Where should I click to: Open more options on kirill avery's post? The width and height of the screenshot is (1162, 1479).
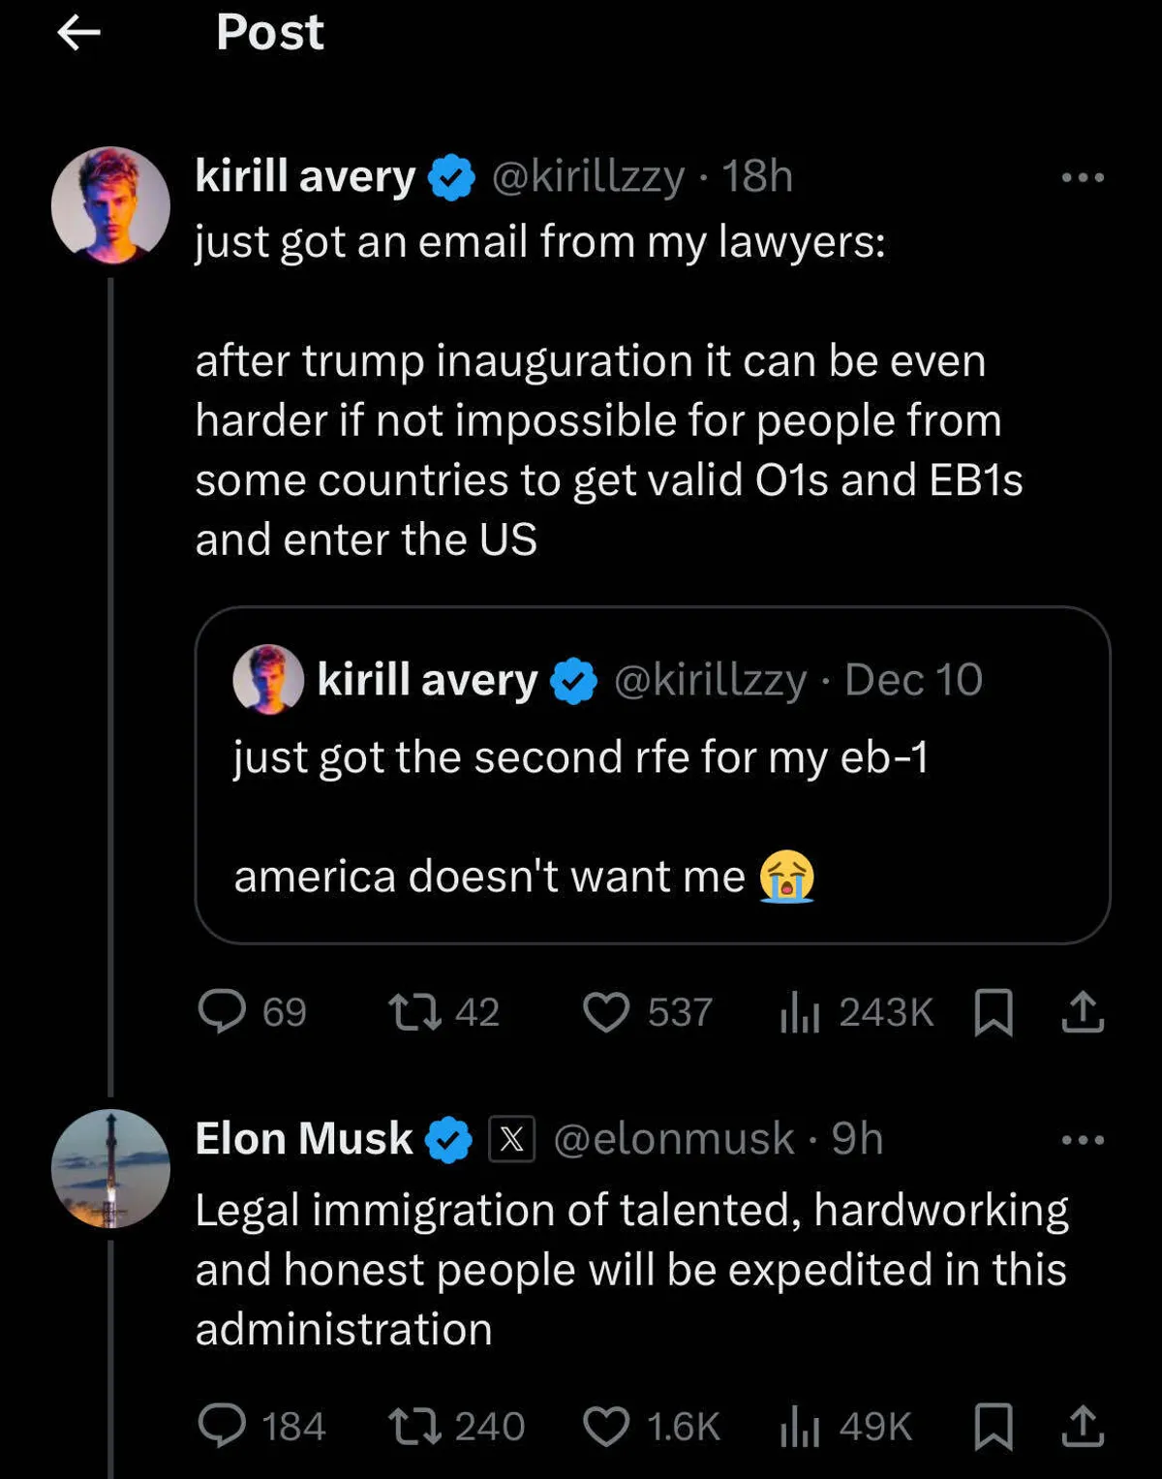tap(1083, 177)
